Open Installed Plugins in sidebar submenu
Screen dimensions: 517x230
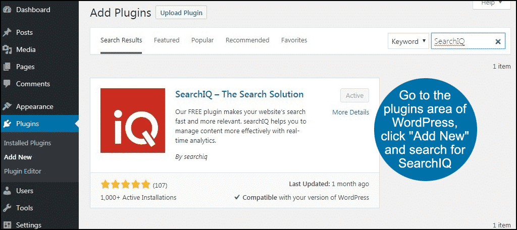pos(27,143)
